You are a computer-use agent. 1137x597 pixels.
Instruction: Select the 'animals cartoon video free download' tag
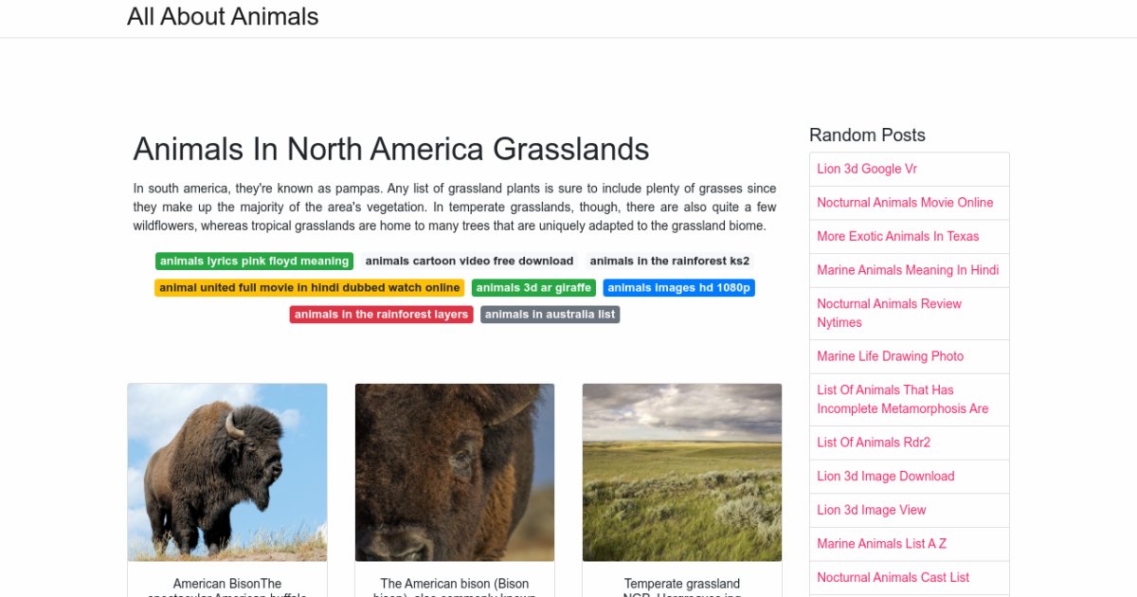(x=469, y=261)
